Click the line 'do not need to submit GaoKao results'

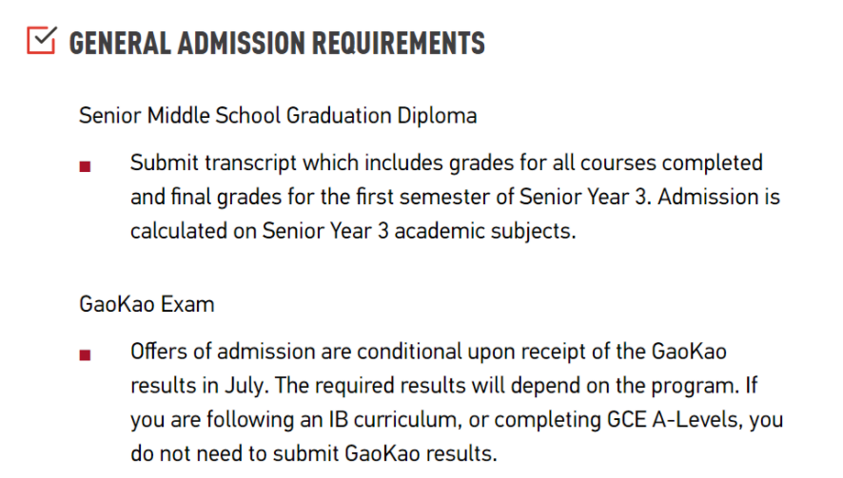(313, 454)
